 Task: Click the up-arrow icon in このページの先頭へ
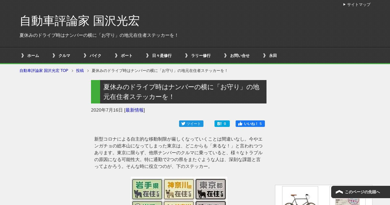pos(339,192)
